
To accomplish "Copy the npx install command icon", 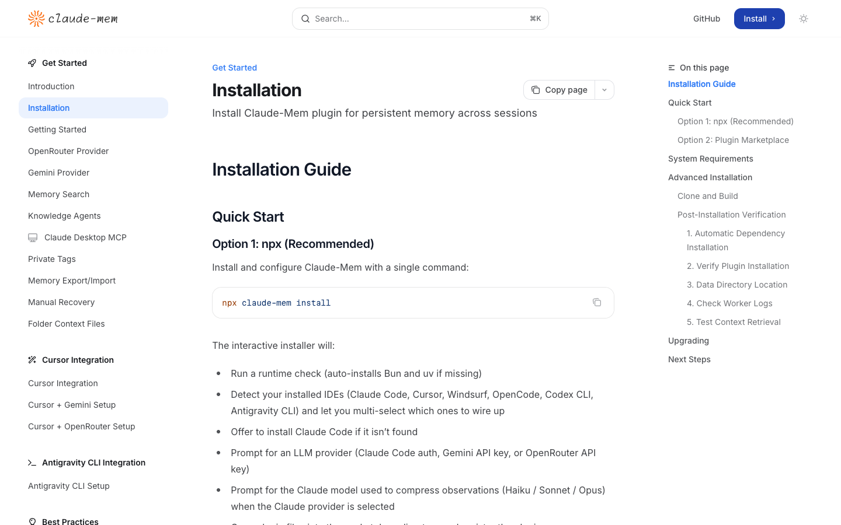I will point(597,302).
